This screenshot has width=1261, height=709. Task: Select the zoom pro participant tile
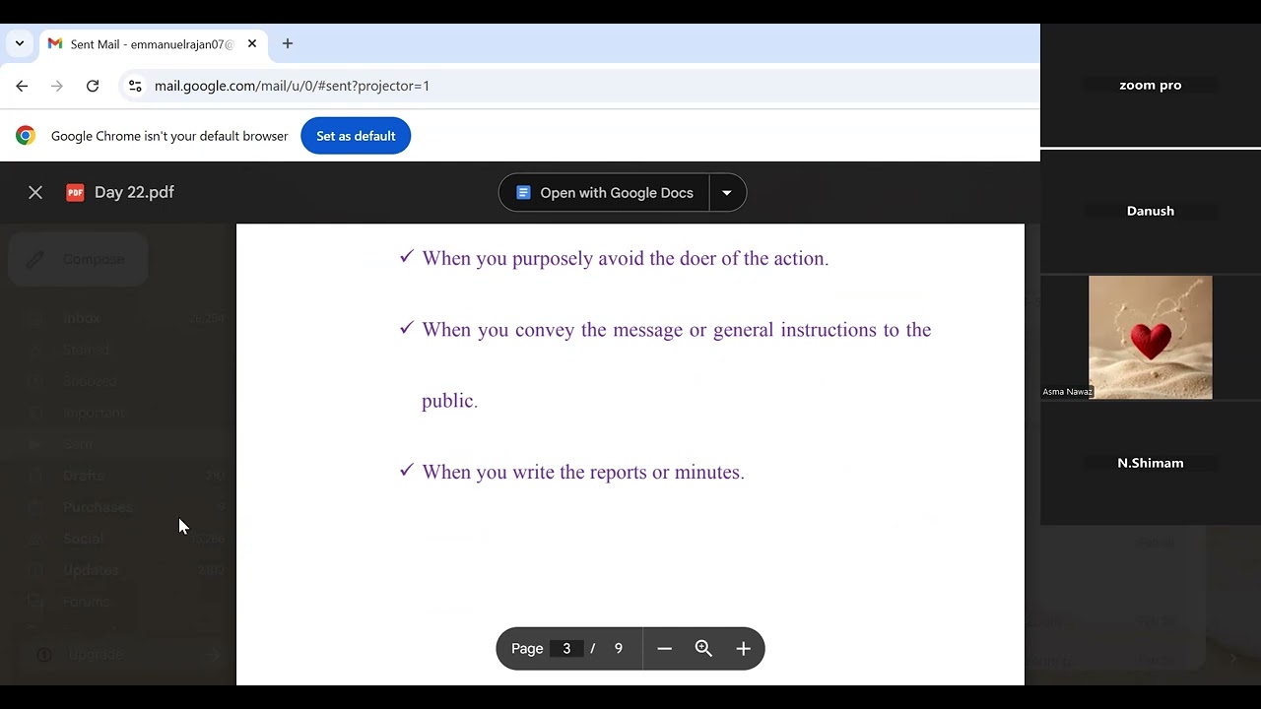pyautogui.click(x=1151, y=85)
